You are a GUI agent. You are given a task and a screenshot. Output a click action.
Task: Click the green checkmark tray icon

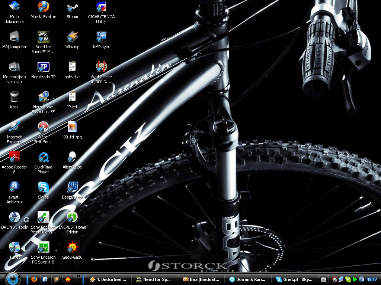coord(348,280)
